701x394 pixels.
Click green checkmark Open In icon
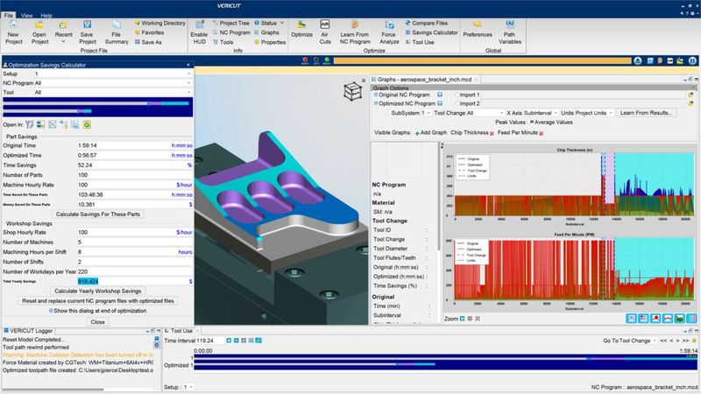click(x=87, y=124)
